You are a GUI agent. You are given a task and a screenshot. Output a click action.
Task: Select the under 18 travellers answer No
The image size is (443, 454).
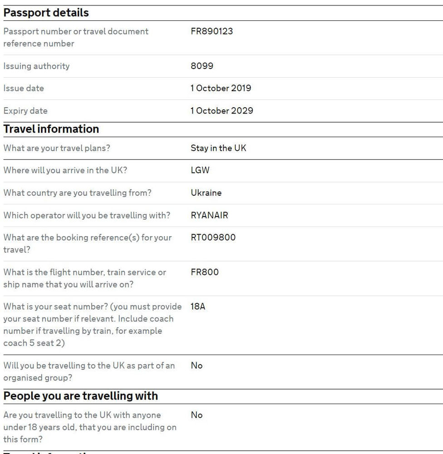[197, 415]
